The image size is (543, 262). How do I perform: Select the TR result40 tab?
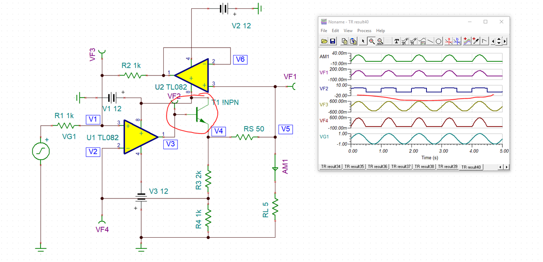click(x=471, y=167)
